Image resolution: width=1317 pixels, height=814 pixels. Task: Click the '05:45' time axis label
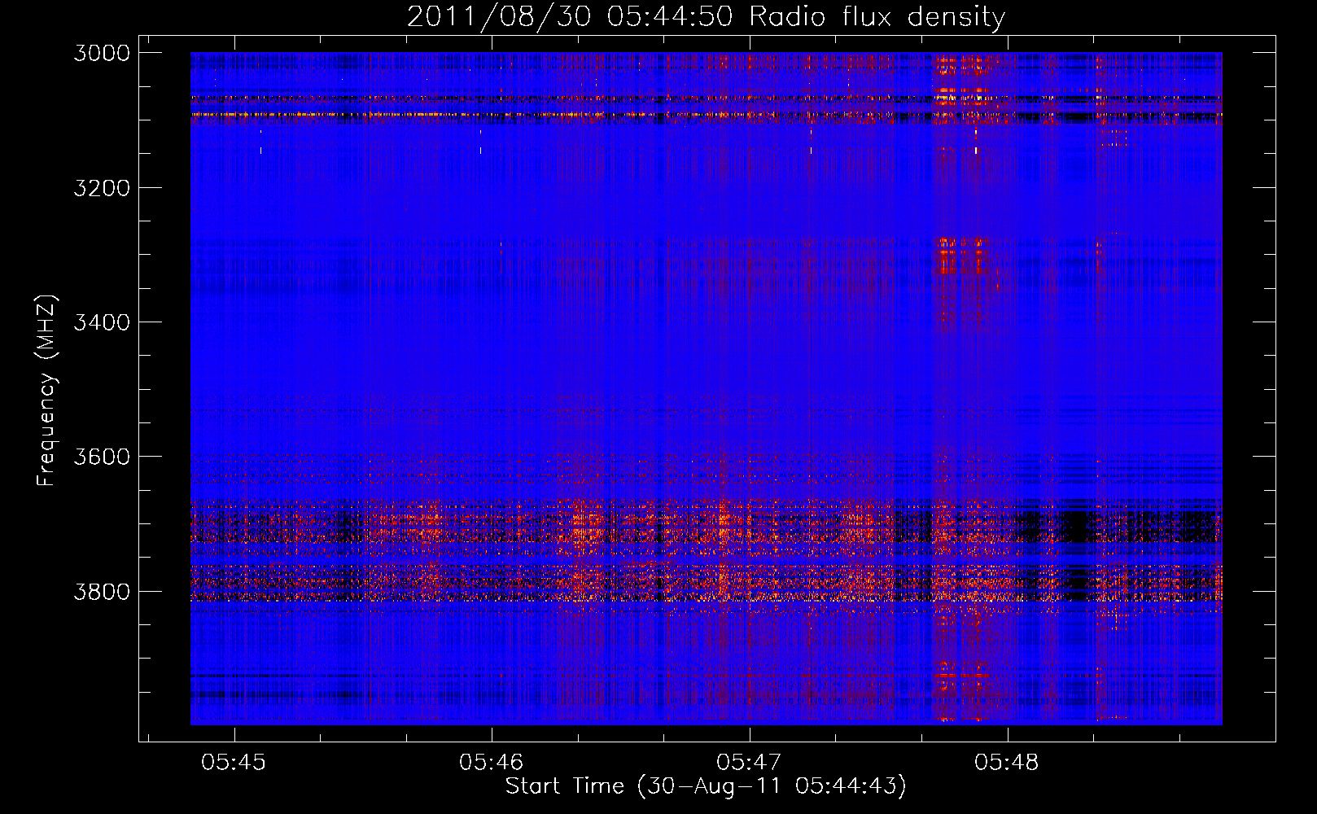pos(234,763)
